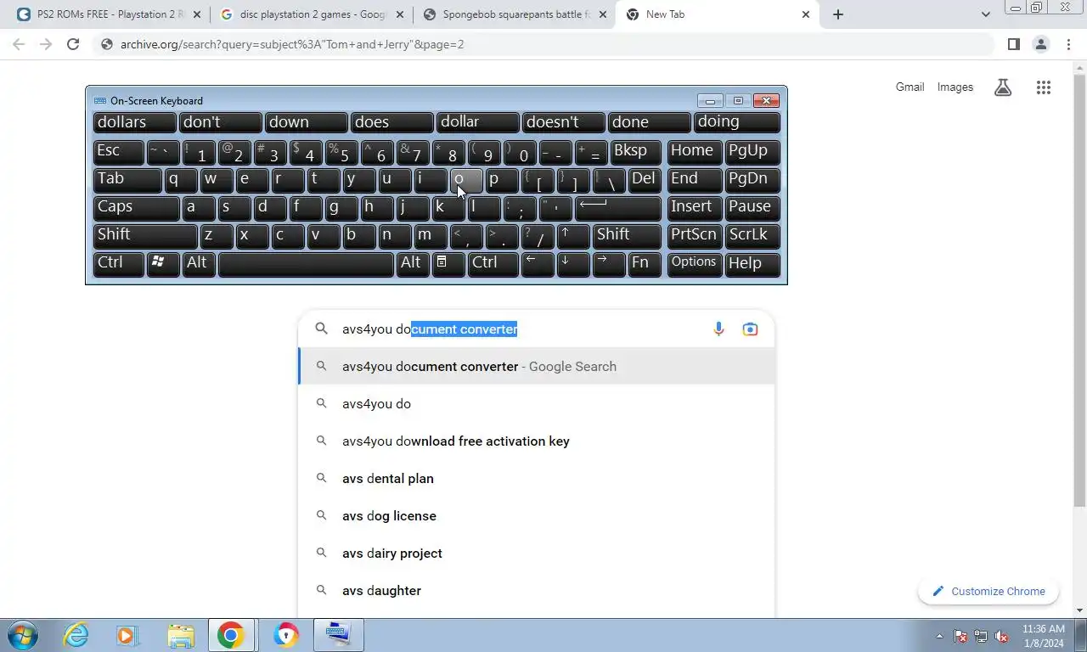1087x652 pixels.
Task: Open the Images link
Action: [955, 87]
